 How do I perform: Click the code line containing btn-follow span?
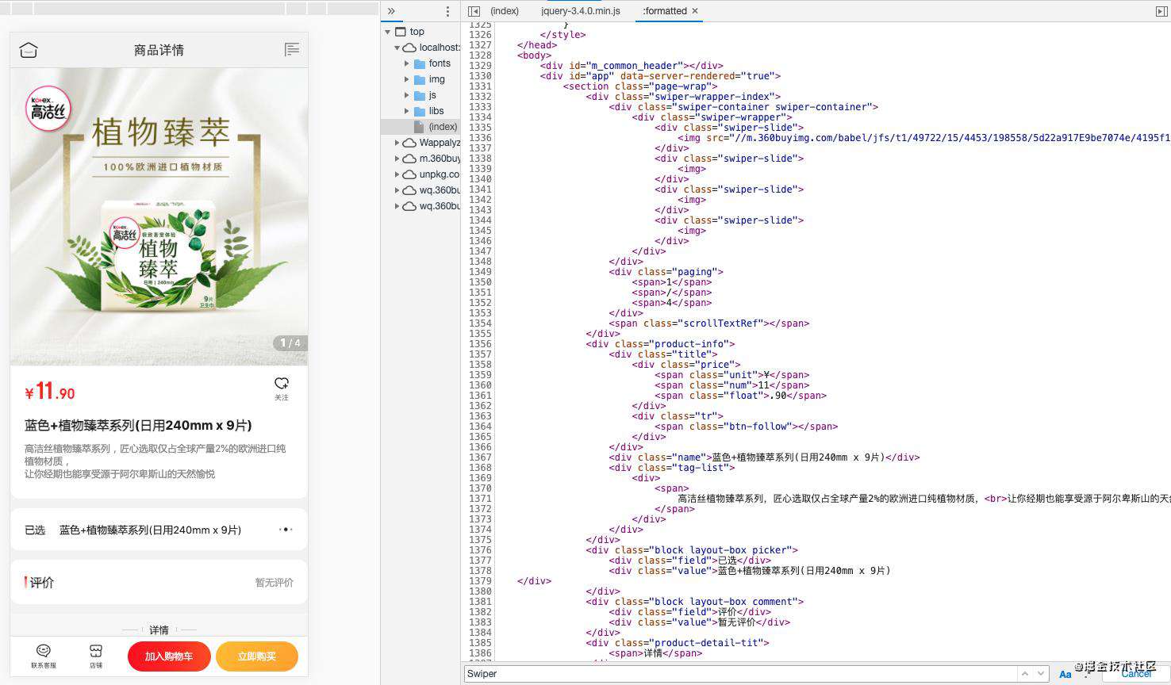747,427
